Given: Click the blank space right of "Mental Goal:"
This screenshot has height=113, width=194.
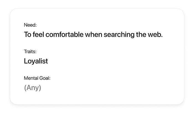Looking at the screenshot, I should tap(111, 78).
